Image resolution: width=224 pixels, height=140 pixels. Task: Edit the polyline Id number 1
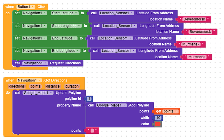click(x=89, y=99)
